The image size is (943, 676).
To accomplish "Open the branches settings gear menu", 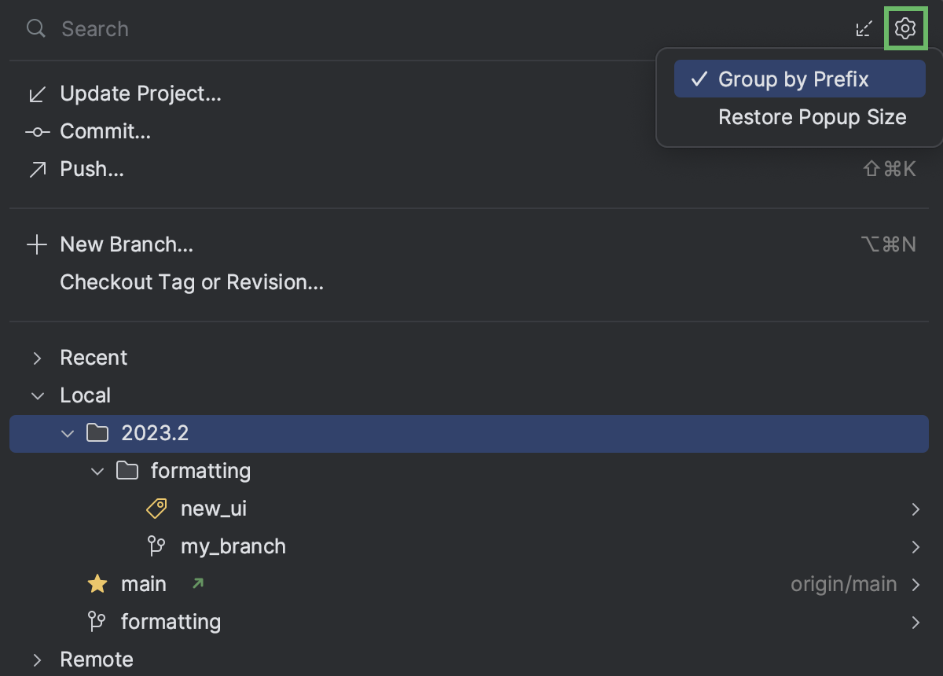I will pyautogui.click(x=905, y=28).
